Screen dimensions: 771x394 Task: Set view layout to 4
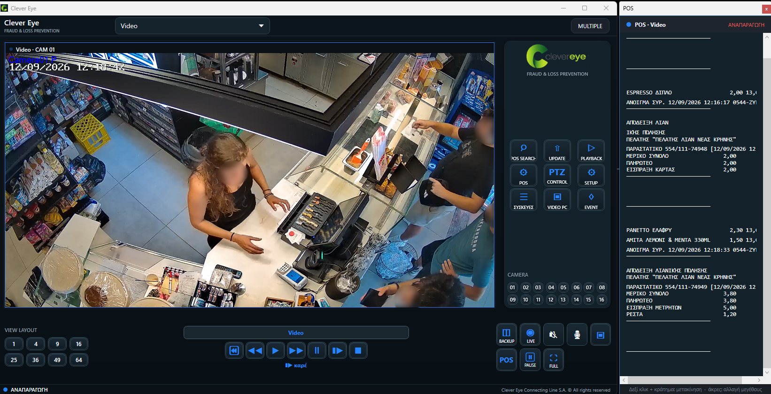36,344
